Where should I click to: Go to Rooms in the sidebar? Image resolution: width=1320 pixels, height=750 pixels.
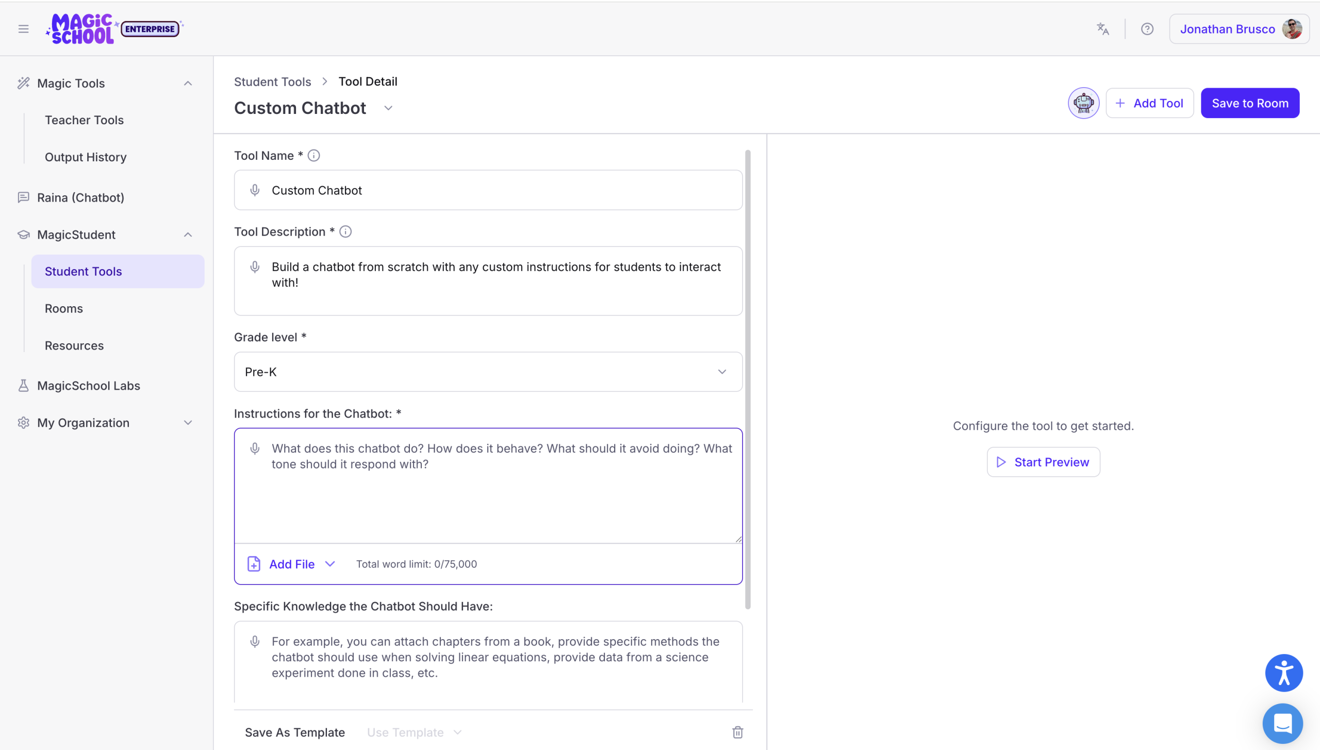point(63,309)
